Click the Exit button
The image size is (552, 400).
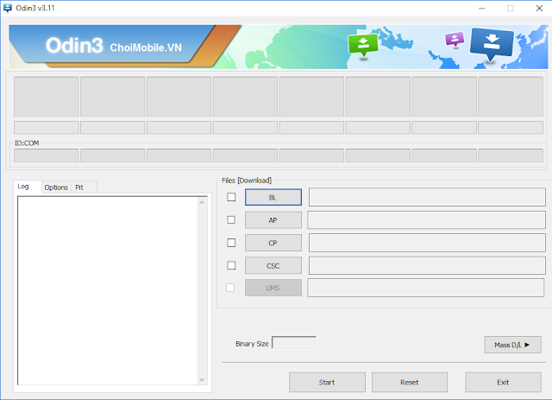pyautogui.click(x=503, y=383)
